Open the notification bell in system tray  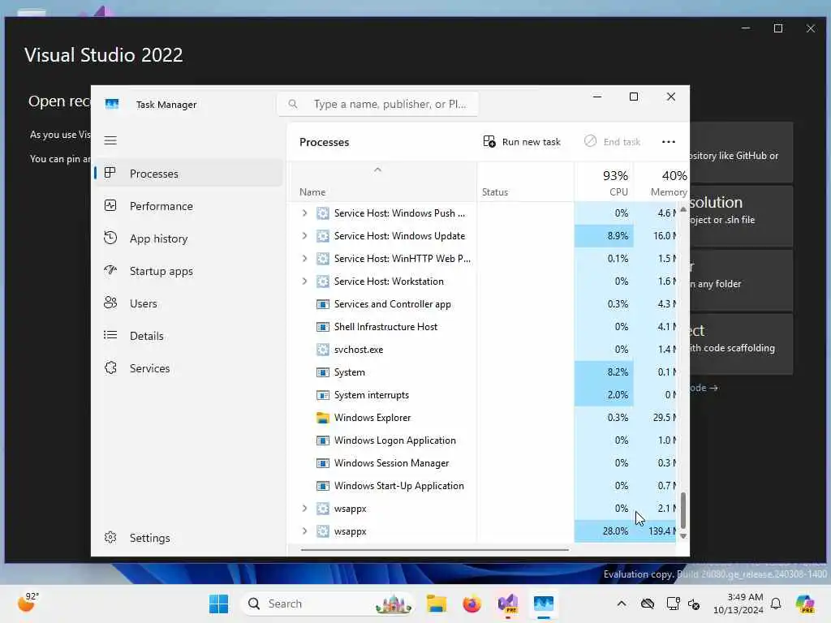coord(776,604)
